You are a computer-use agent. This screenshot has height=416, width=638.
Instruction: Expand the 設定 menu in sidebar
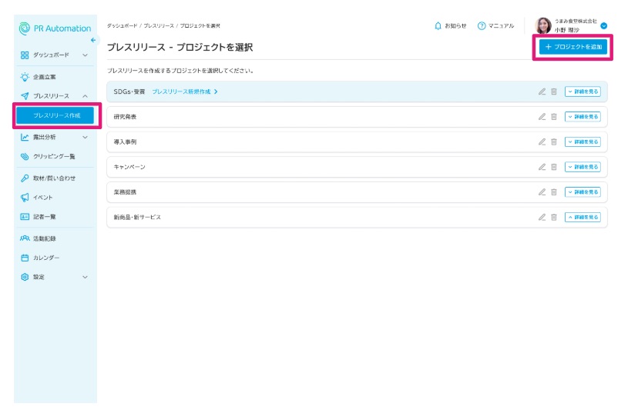[85, 277]
